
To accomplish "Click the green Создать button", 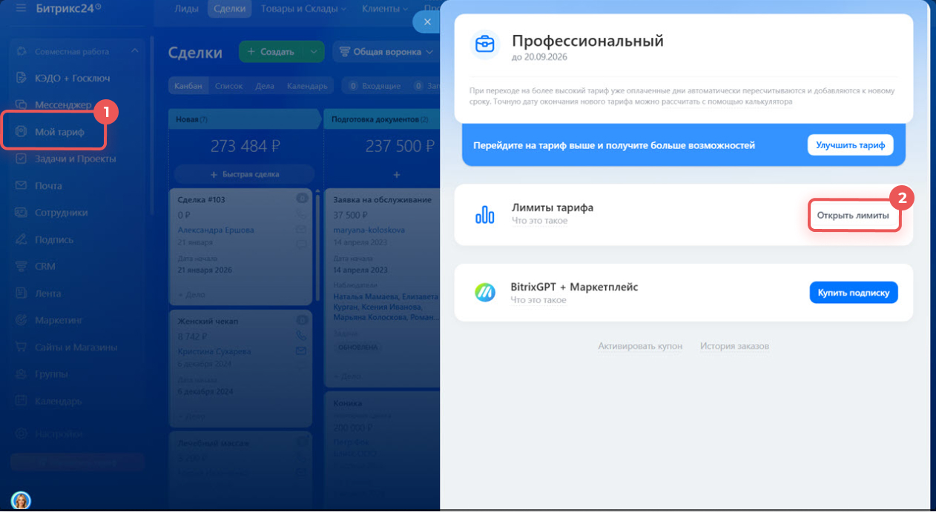I will point(271,52).
